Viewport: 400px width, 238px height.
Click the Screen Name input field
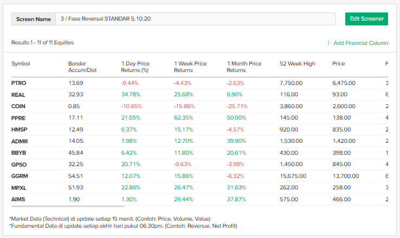(195, 19)
